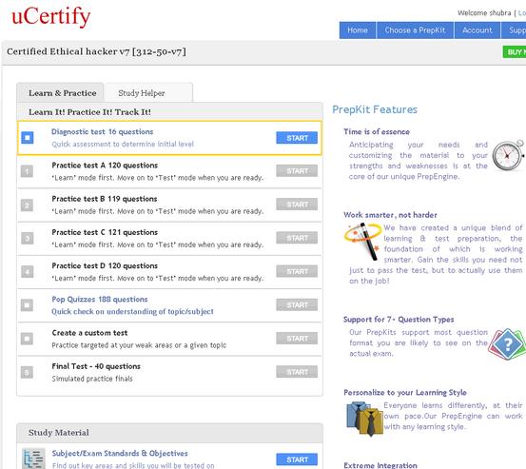Open Diagnostic test 16 questions link
This screenshot has width=526, height=469.
click(x=103, y=132)
